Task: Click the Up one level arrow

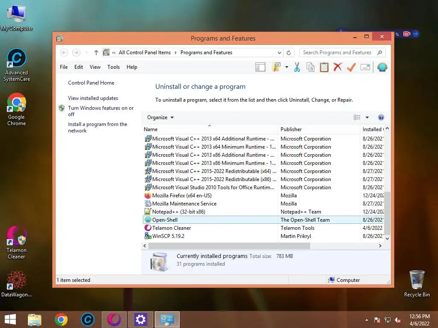Action: [96, 53]
